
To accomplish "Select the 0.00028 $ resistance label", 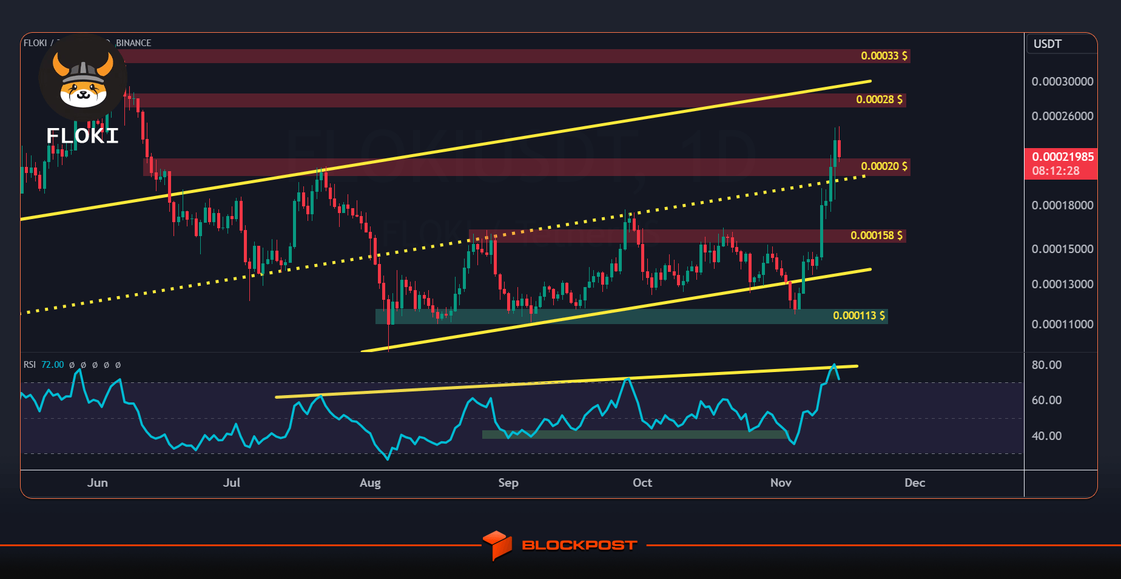I will [x=879, y=100].
